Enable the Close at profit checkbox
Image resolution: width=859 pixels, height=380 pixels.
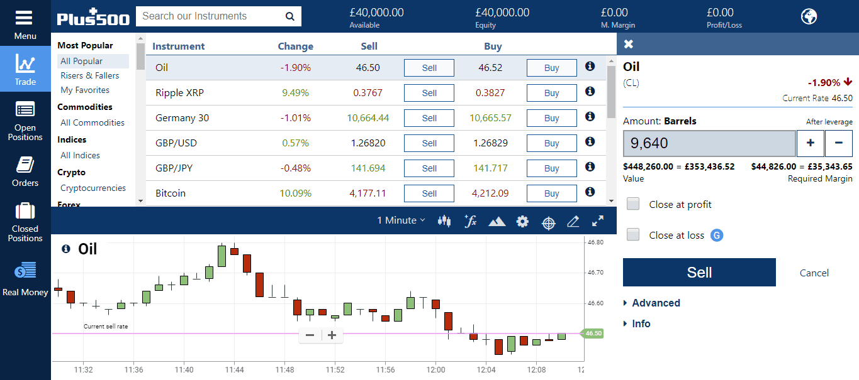point(634,204)
